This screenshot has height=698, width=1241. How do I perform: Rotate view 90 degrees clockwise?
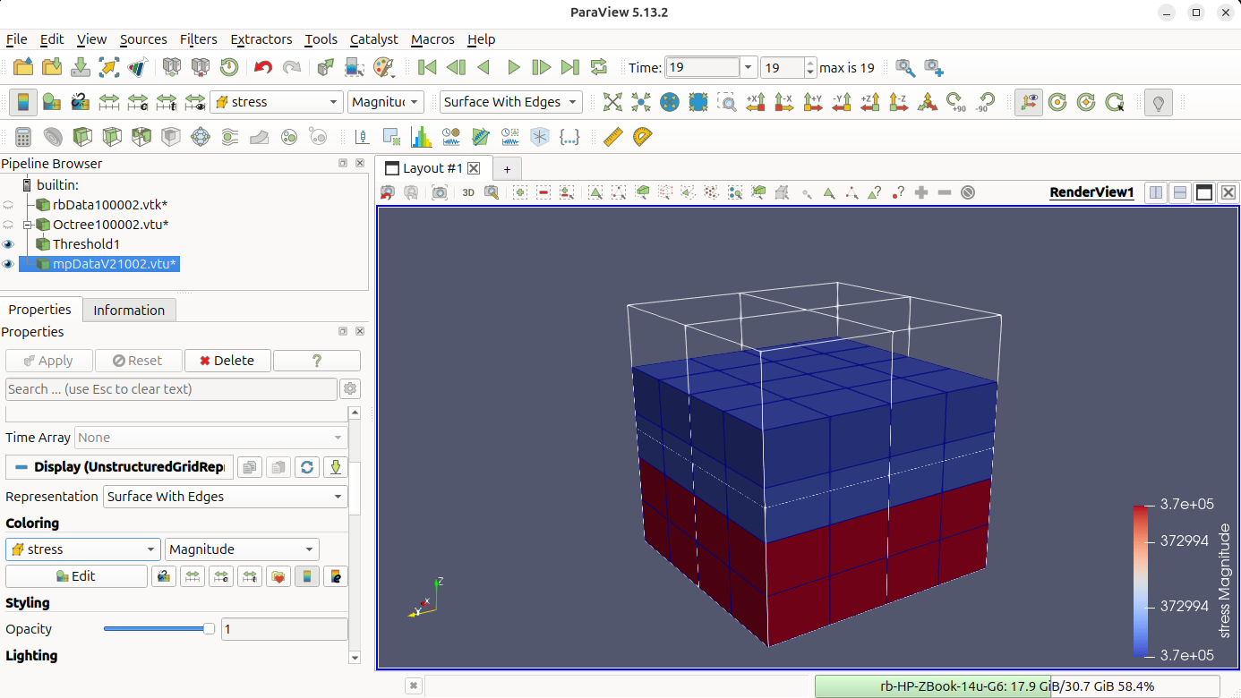(x=956, y=102)
